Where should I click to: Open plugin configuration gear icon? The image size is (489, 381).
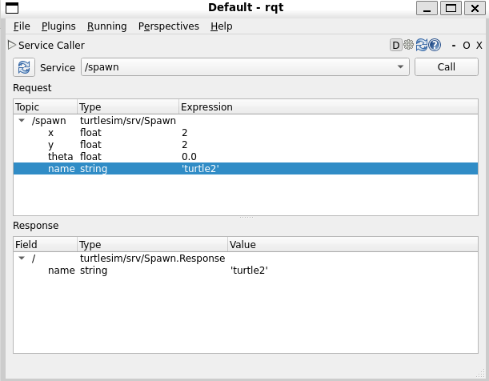coord(408,46)
